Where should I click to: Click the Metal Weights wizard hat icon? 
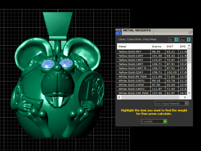[119, 32]
